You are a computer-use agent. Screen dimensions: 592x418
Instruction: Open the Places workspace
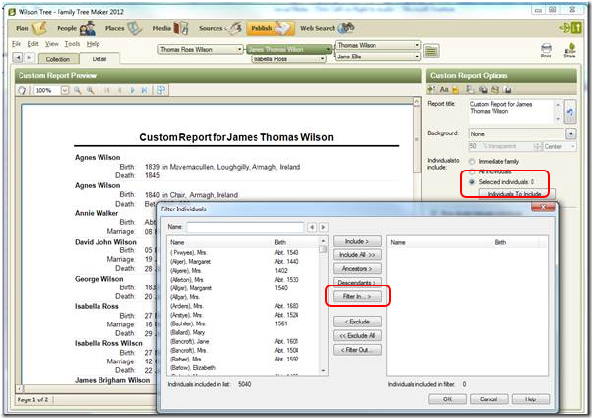point(124,28)
